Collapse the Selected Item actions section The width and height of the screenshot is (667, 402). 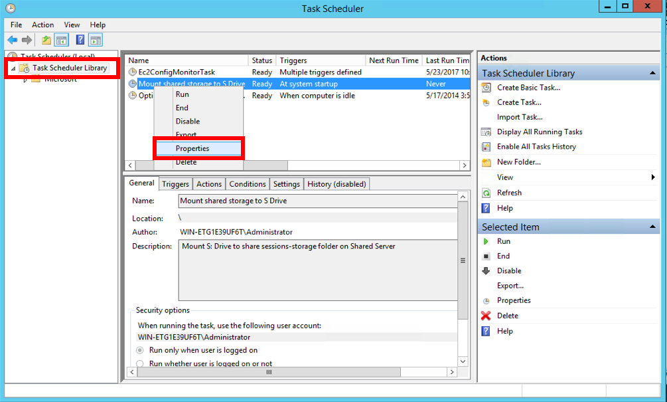coord(654,227)
